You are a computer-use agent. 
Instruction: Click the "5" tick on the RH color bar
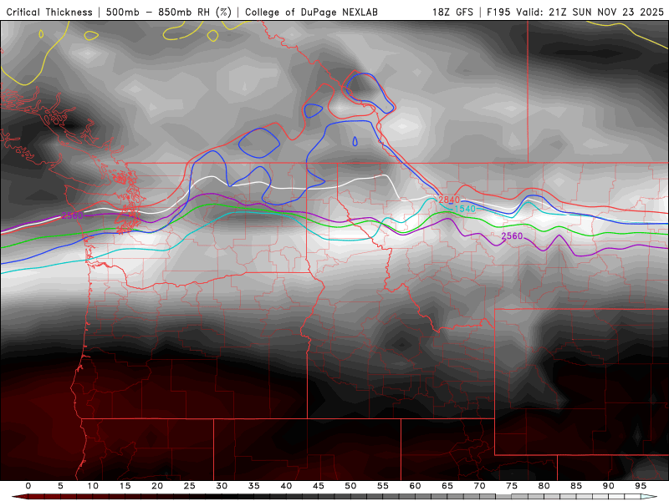60,486
